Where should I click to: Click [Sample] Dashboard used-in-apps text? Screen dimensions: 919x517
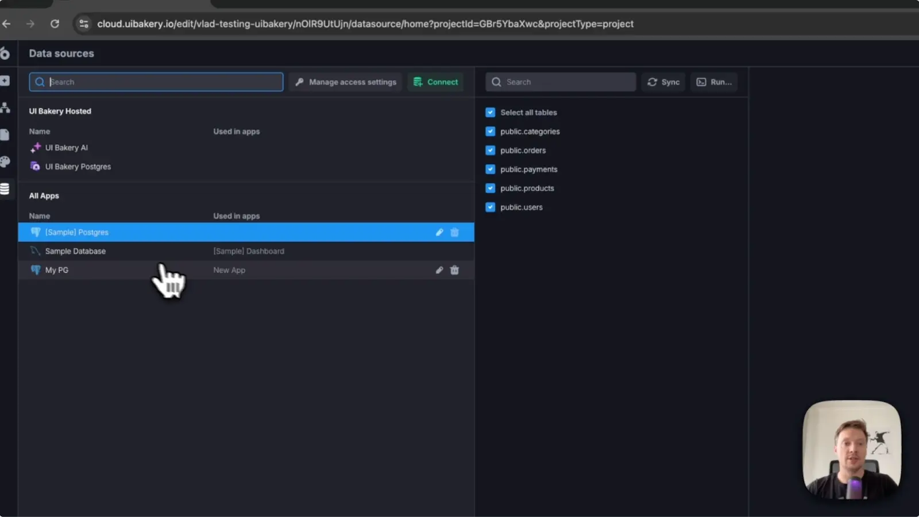(x=249, y=251)
